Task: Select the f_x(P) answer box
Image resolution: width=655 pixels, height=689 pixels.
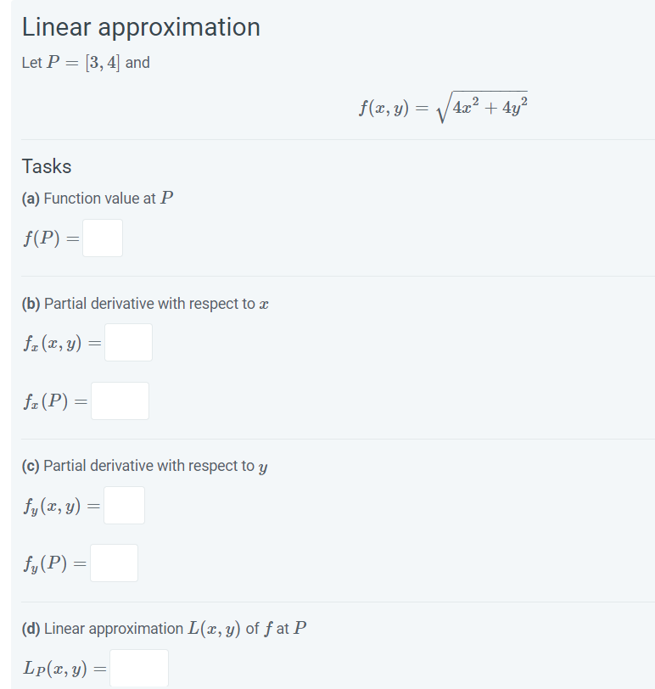Action: 120,401
